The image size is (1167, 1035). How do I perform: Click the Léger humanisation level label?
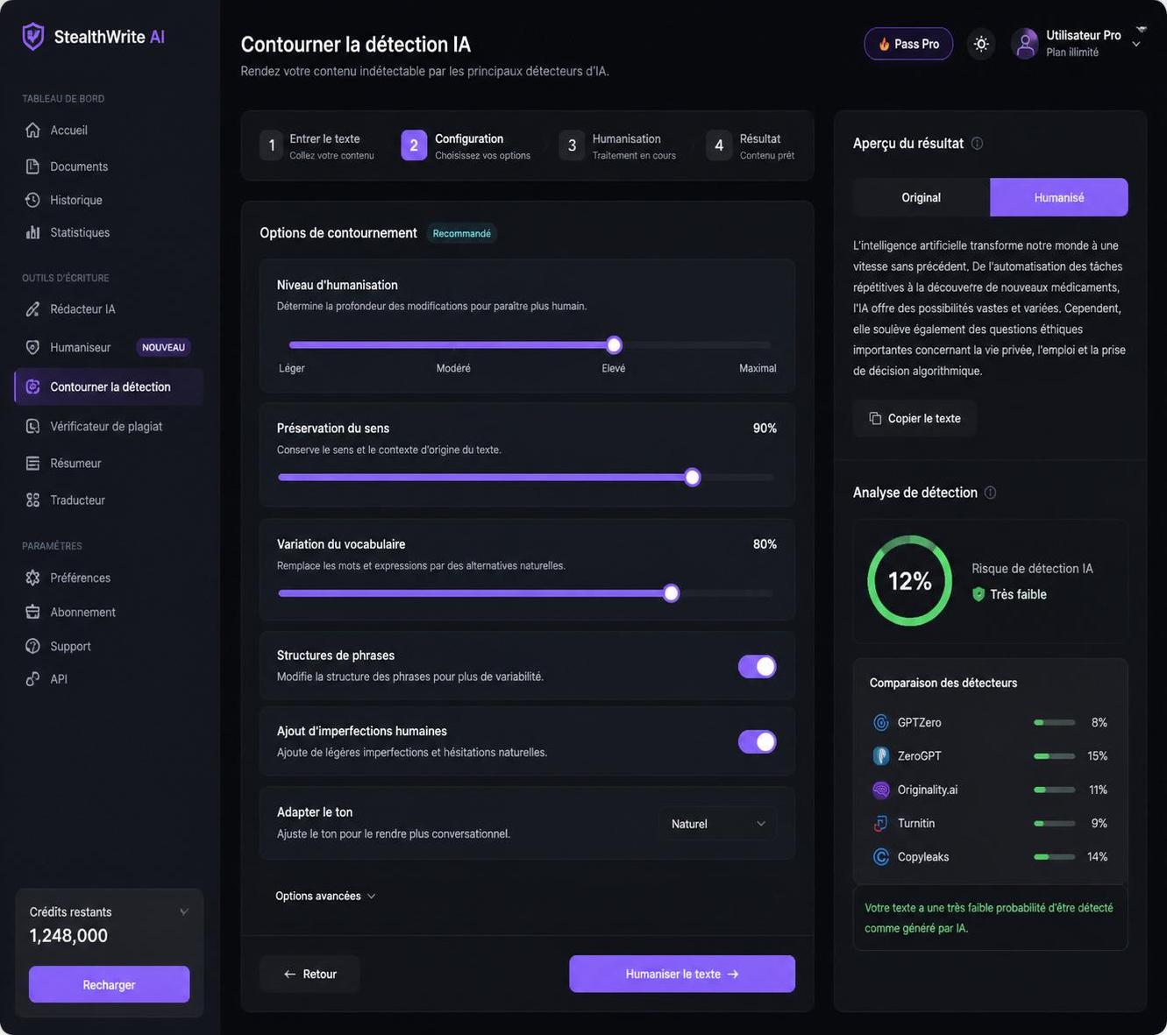(x=292, y=368)
